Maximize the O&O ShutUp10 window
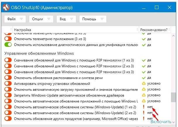This screenshot has height=127, width=178. pos(157,7)
